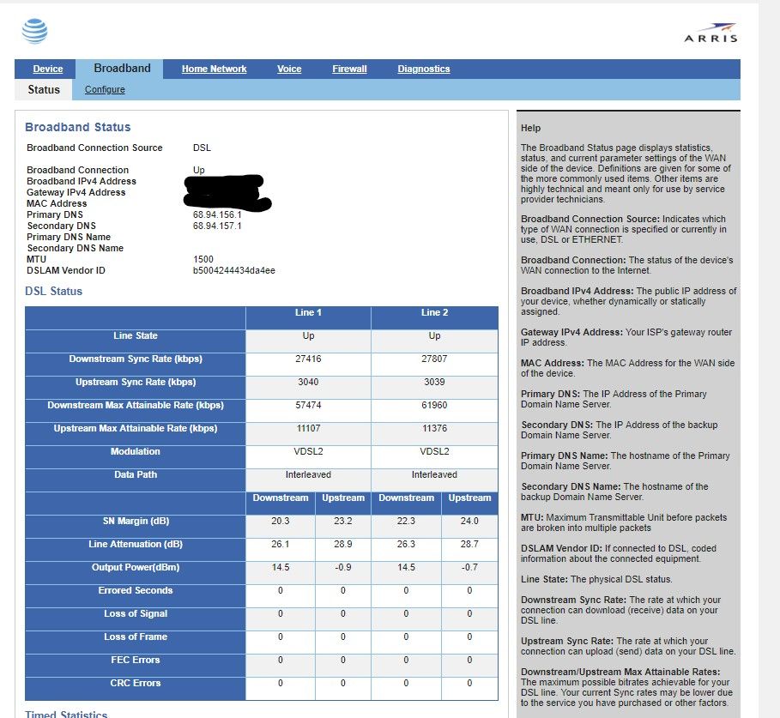Open the Configure link
This screenshot has width=780, height=718.
click(105, 90)
